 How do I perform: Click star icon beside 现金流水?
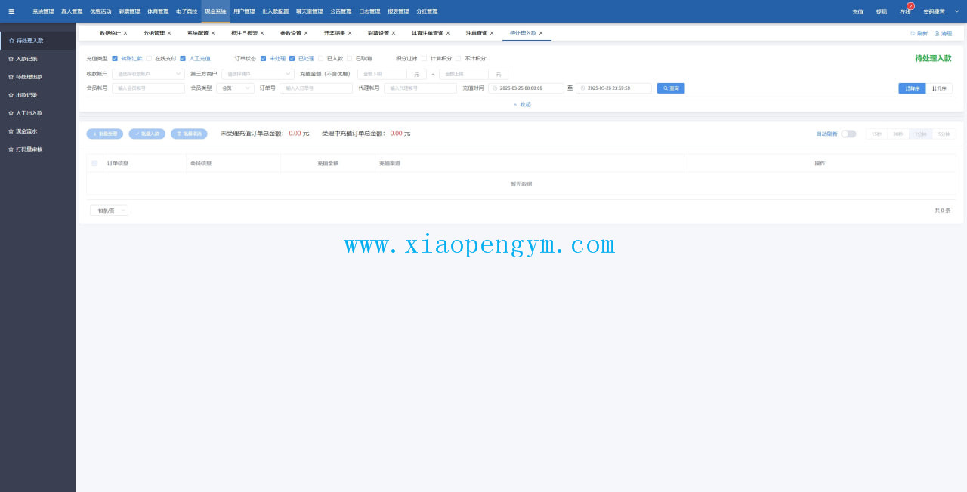point(11,131)
